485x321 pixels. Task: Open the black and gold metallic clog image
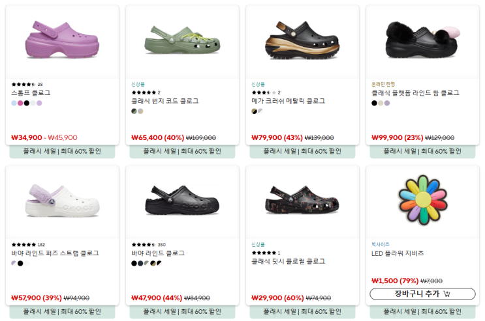click(x=302, y=40)
